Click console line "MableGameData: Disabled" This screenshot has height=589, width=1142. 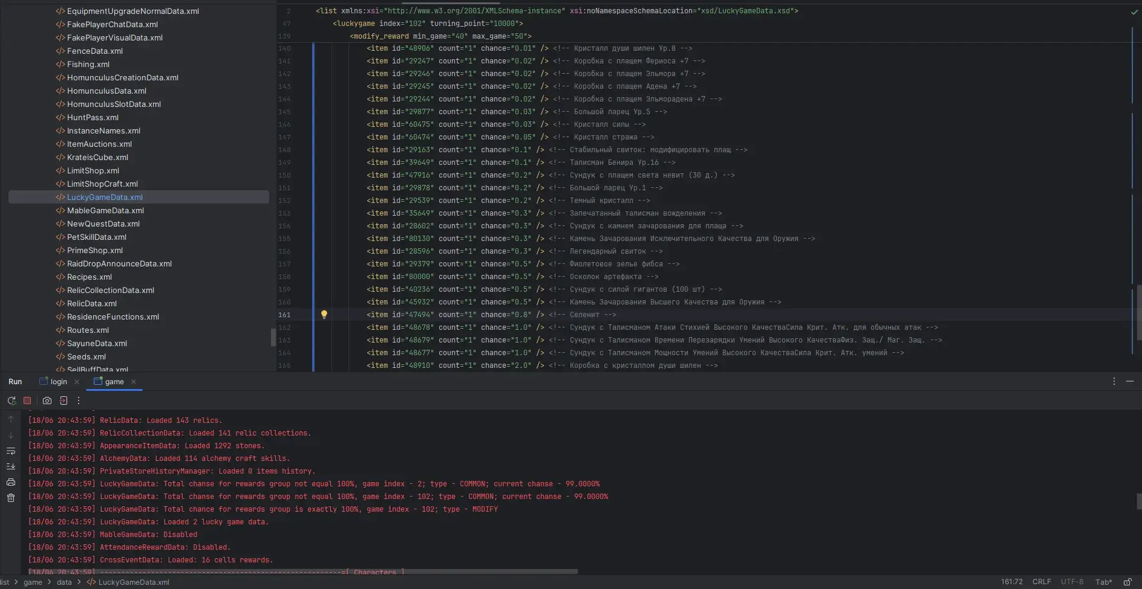113,535
